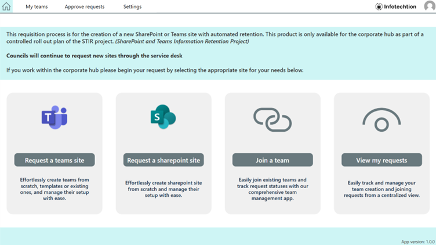Click the corporate hub instruction line
This screenshot has width=436, height=245.
click(x=155, y=70)
